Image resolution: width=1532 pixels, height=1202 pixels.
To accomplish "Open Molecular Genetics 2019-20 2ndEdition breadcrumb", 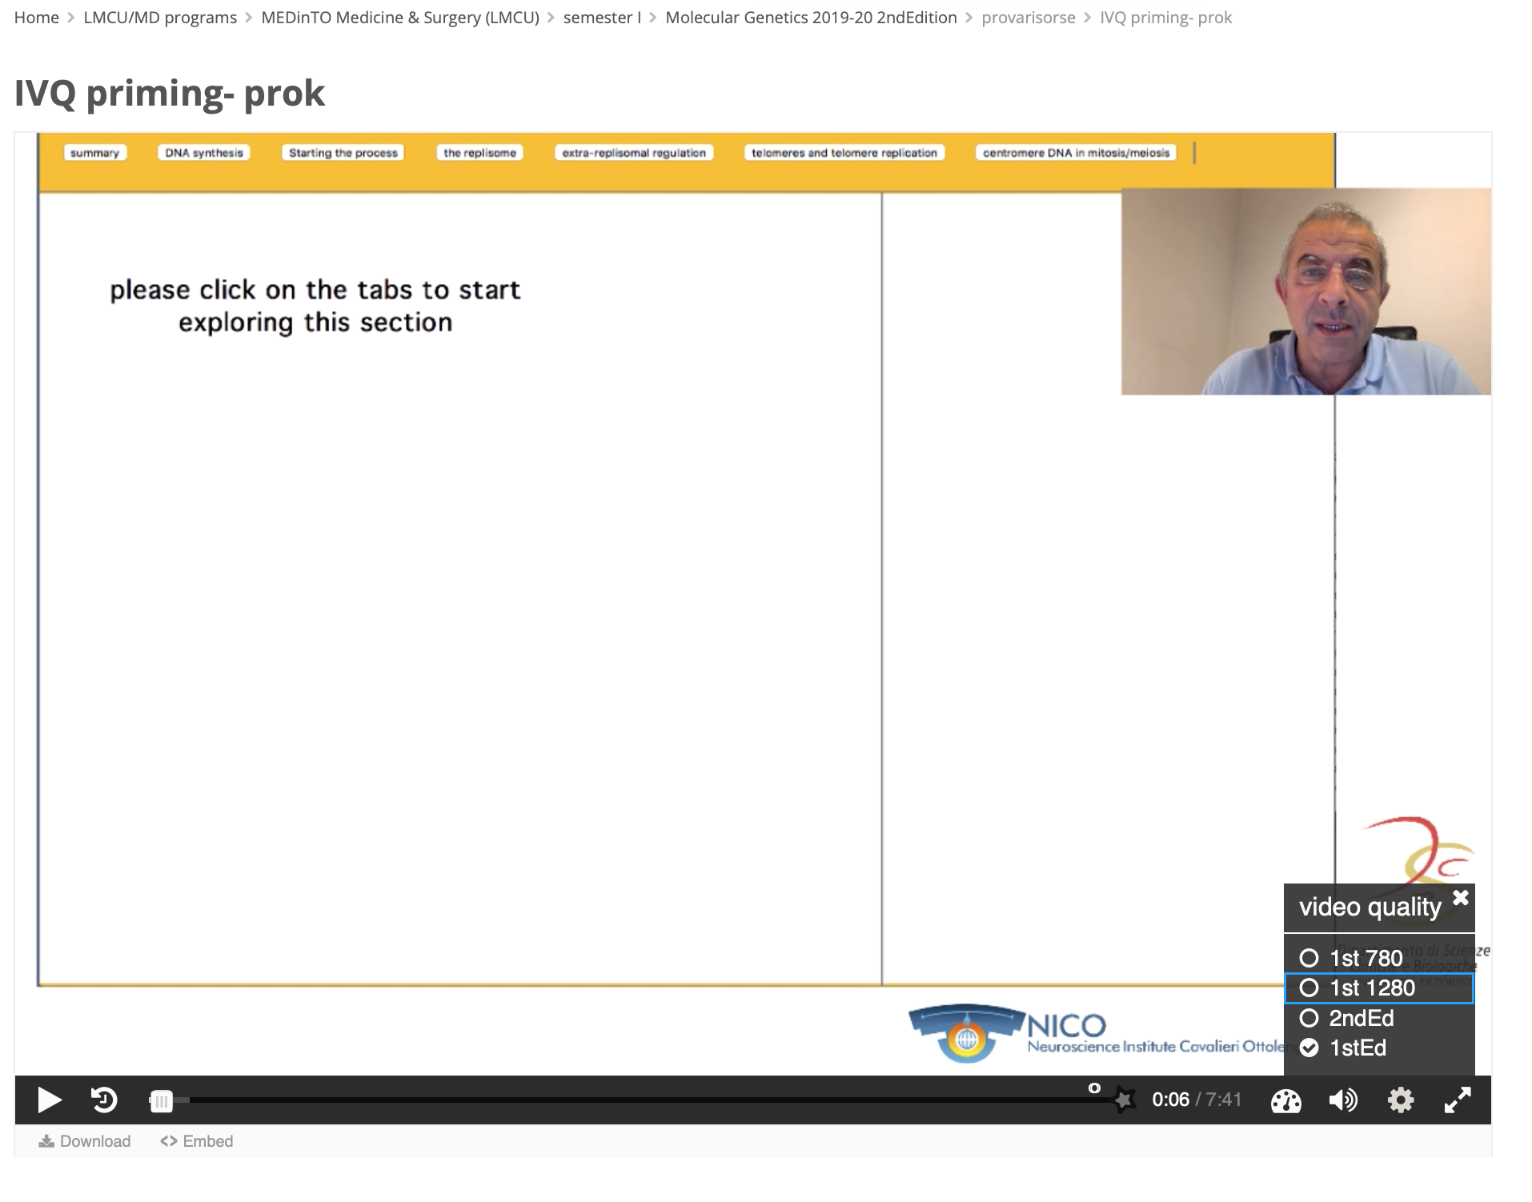I will pos(811,18).
